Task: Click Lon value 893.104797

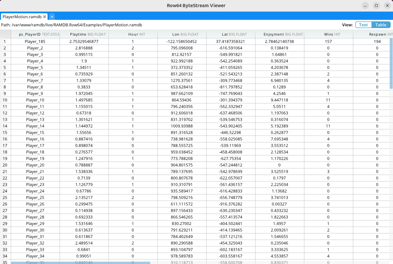Action: [182, 250]
